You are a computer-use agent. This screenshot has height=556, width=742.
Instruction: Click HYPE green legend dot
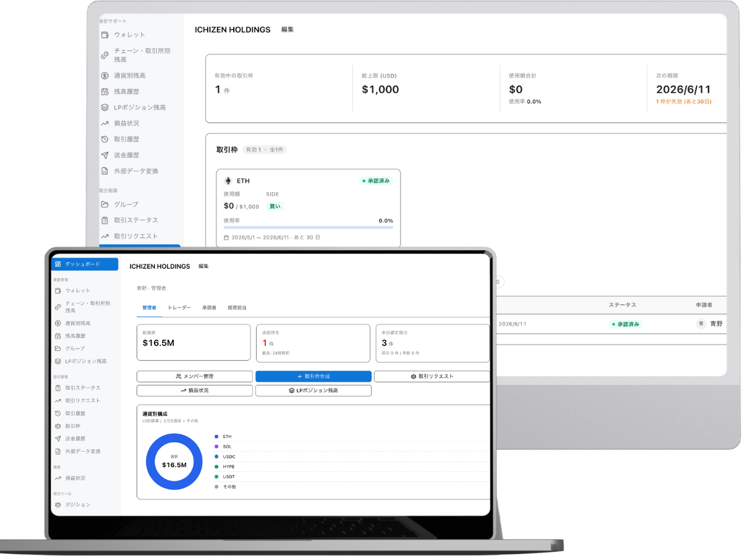(216, 466)
